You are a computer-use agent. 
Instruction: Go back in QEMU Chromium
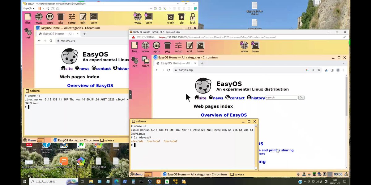click(x=157, y=70)
